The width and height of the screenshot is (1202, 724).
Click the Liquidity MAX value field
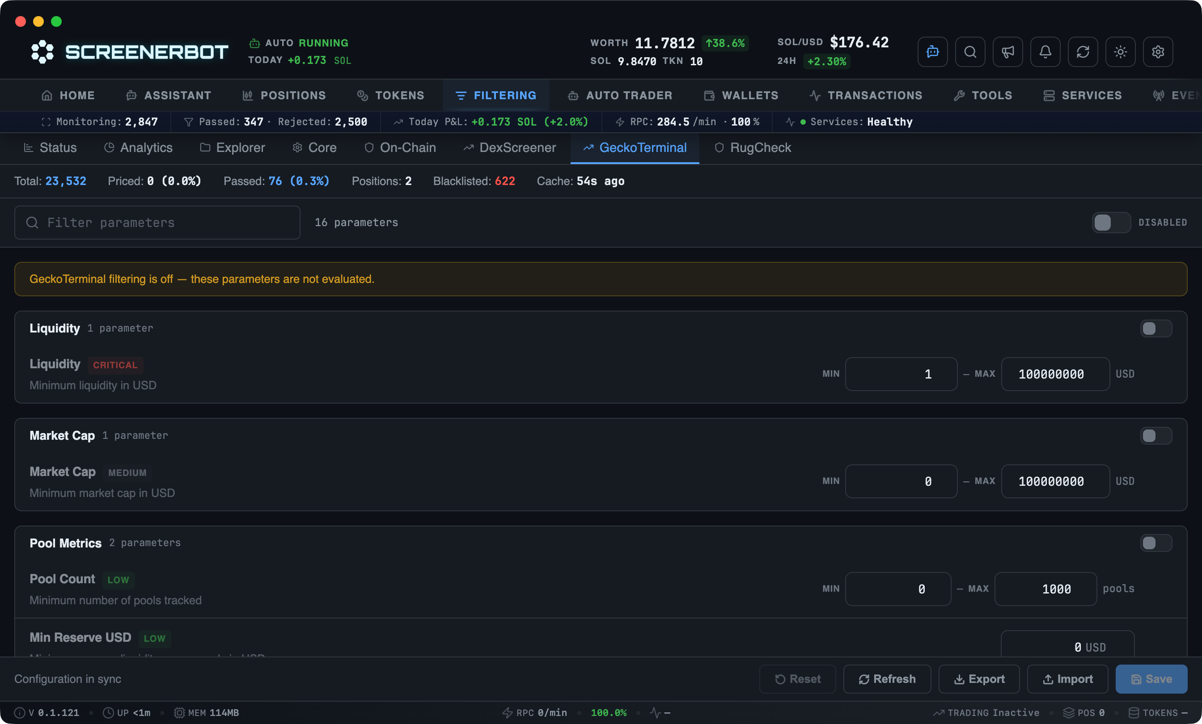(1055, 374)
